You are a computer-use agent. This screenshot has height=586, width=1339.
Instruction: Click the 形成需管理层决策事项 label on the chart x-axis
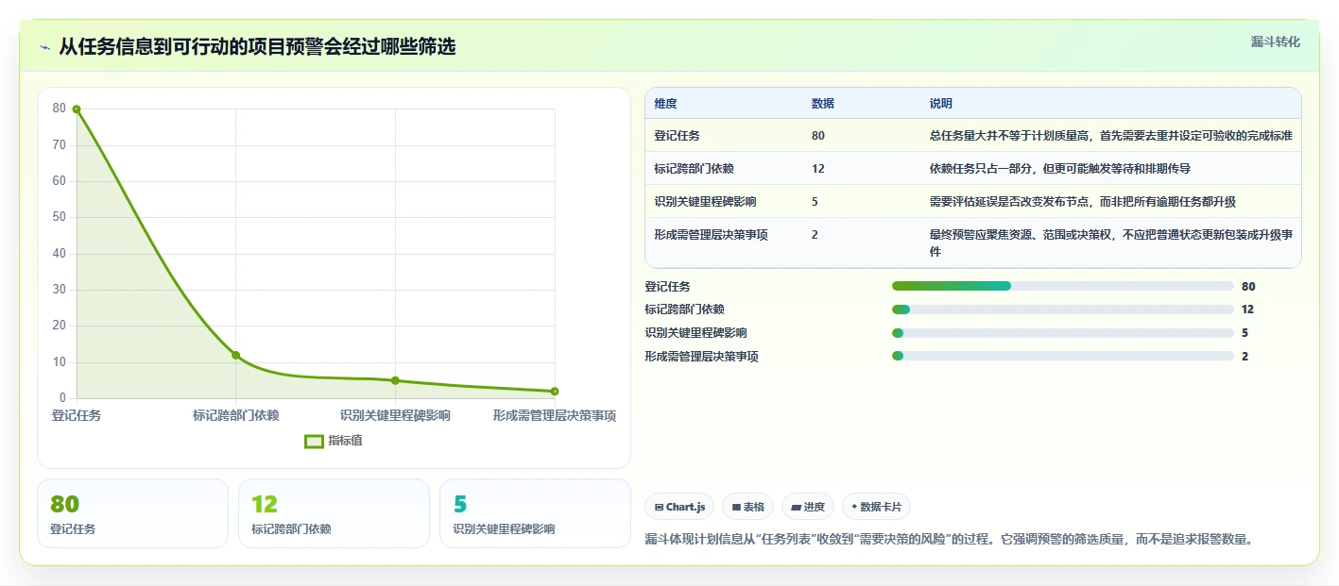coord(555,415)
